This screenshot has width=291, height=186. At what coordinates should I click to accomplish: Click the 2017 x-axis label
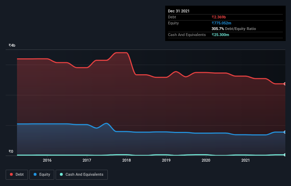[87, 160]
